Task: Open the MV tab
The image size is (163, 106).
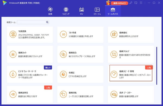Action: [81, 11]
